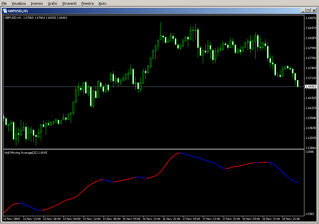Open the Inserisci menu
The width and height of the screenshot is (319, 224).
tap(37, 3)
